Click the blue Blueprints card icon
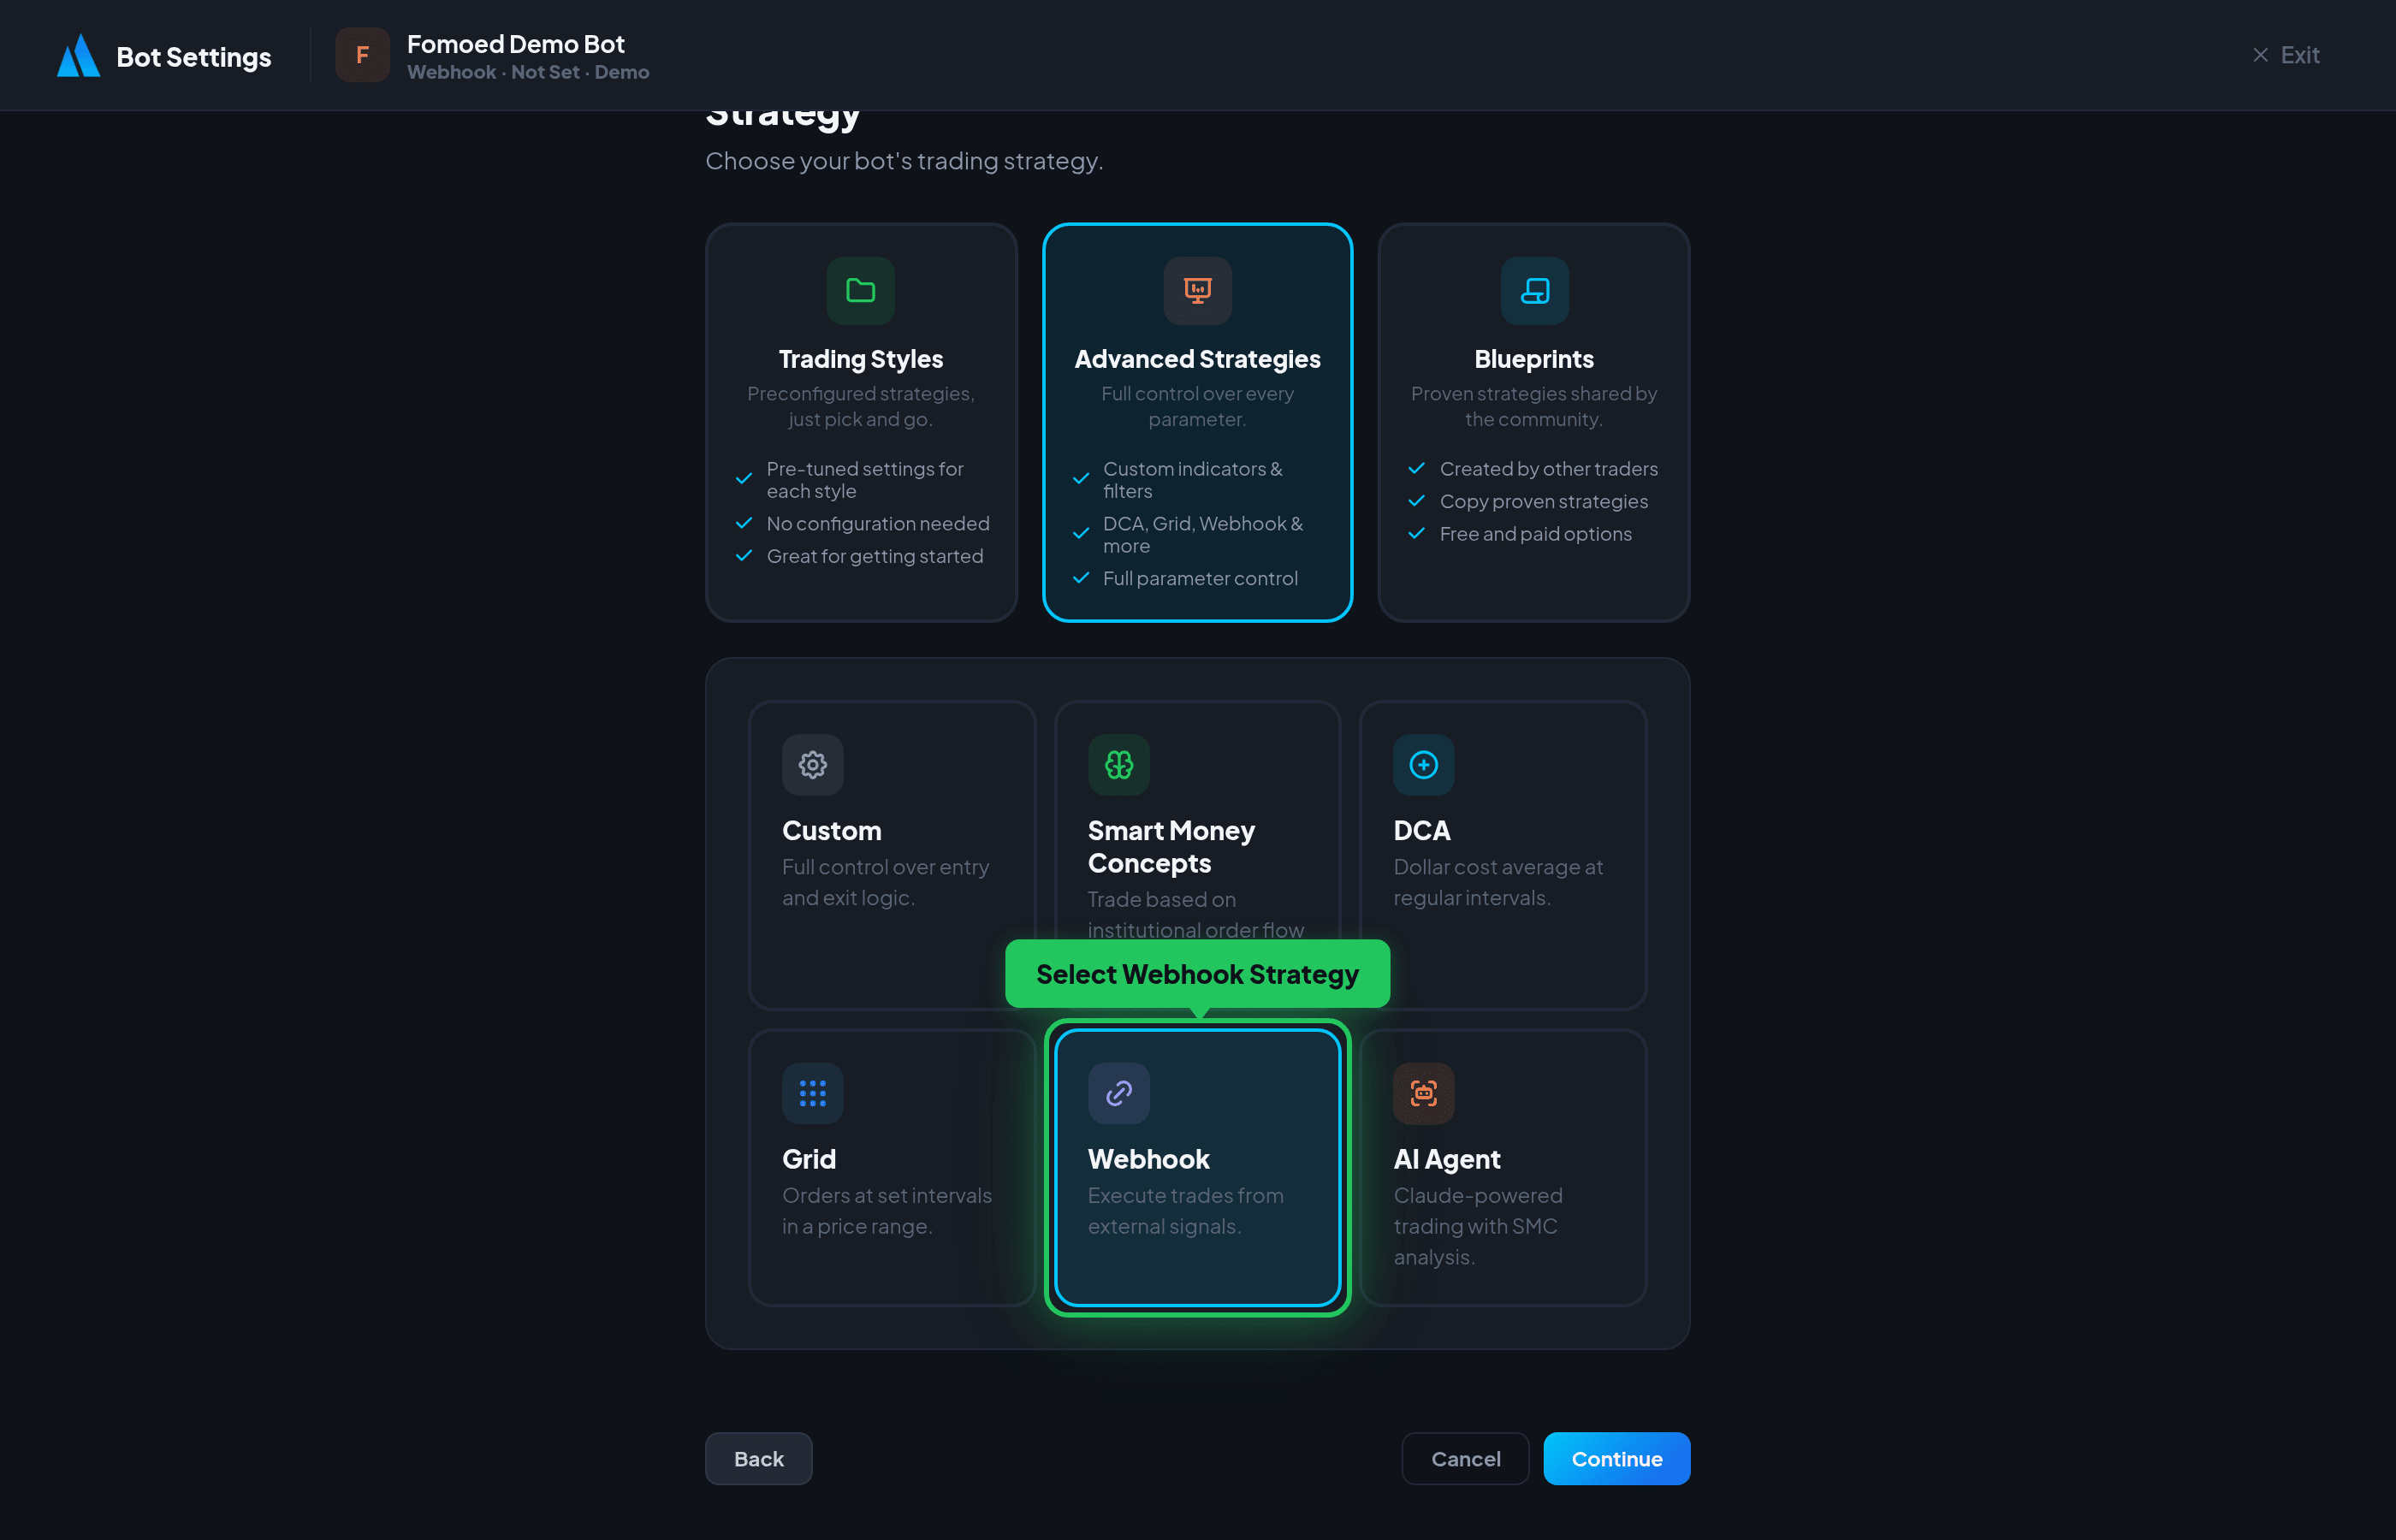2396x1540 pixels. tap(1534, 290)
